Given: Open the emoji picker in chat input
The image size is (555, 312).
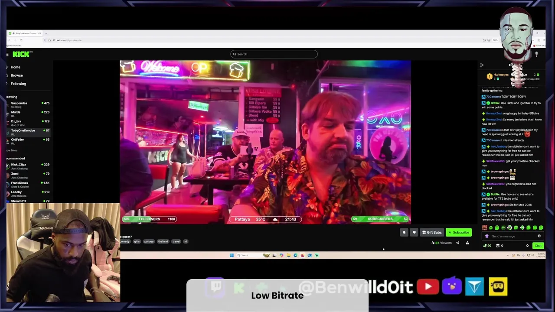Looking at the screenshot, I should 539,236.
